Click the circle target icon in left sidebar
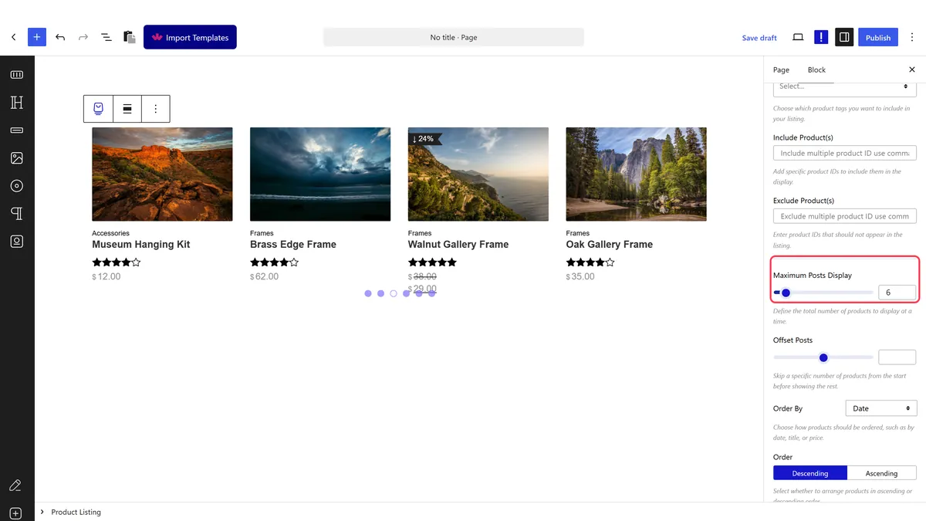 coord(17,186)
